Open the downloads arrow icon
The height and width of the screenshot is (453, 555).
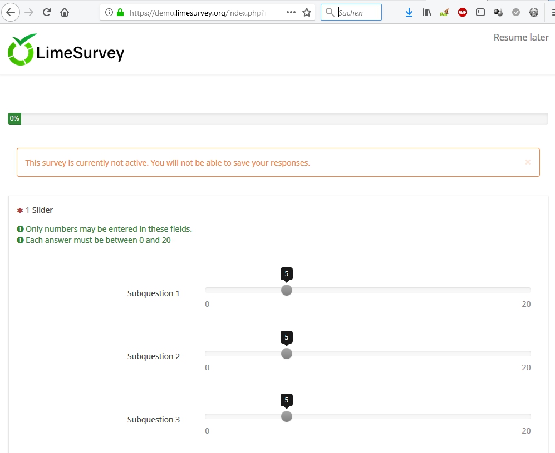[409, 13]
